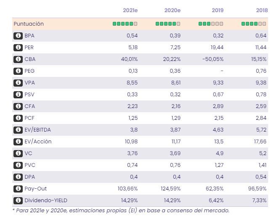Open the PER info icon

tap(18, 47)
